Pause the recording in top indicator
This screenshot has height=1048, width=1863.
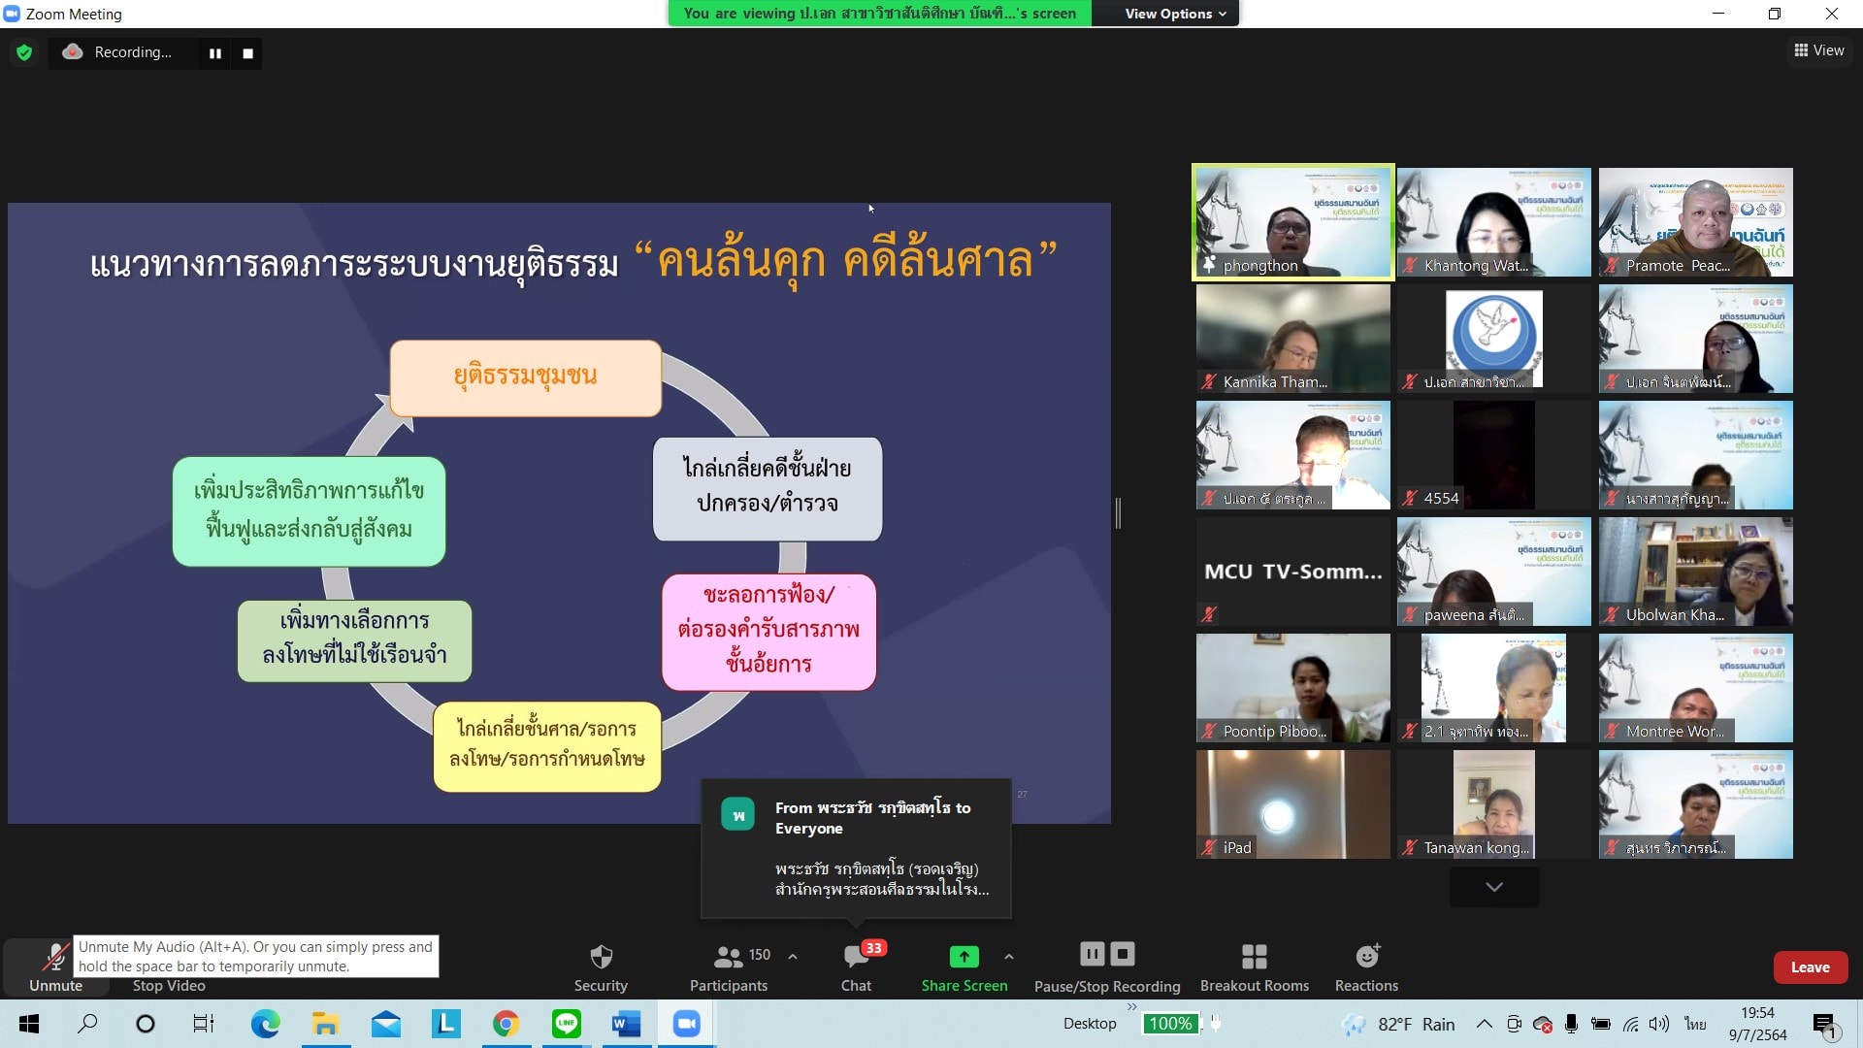(215, 53)
